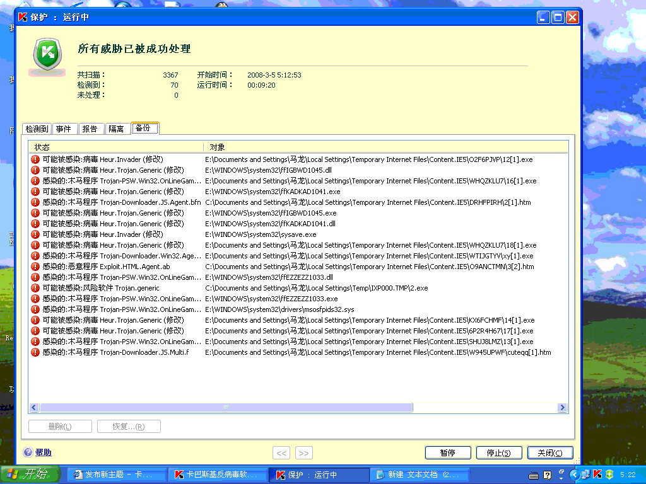Select the path E:\WINDOWS\system32\ffEZZEZZ1033.dll

point(269,277)
